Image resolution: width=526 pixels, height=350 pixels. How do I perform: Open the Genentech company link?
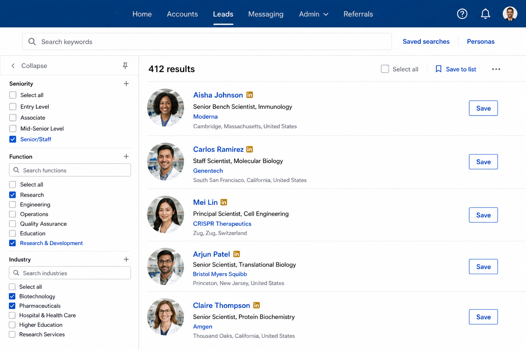[208, 171]
